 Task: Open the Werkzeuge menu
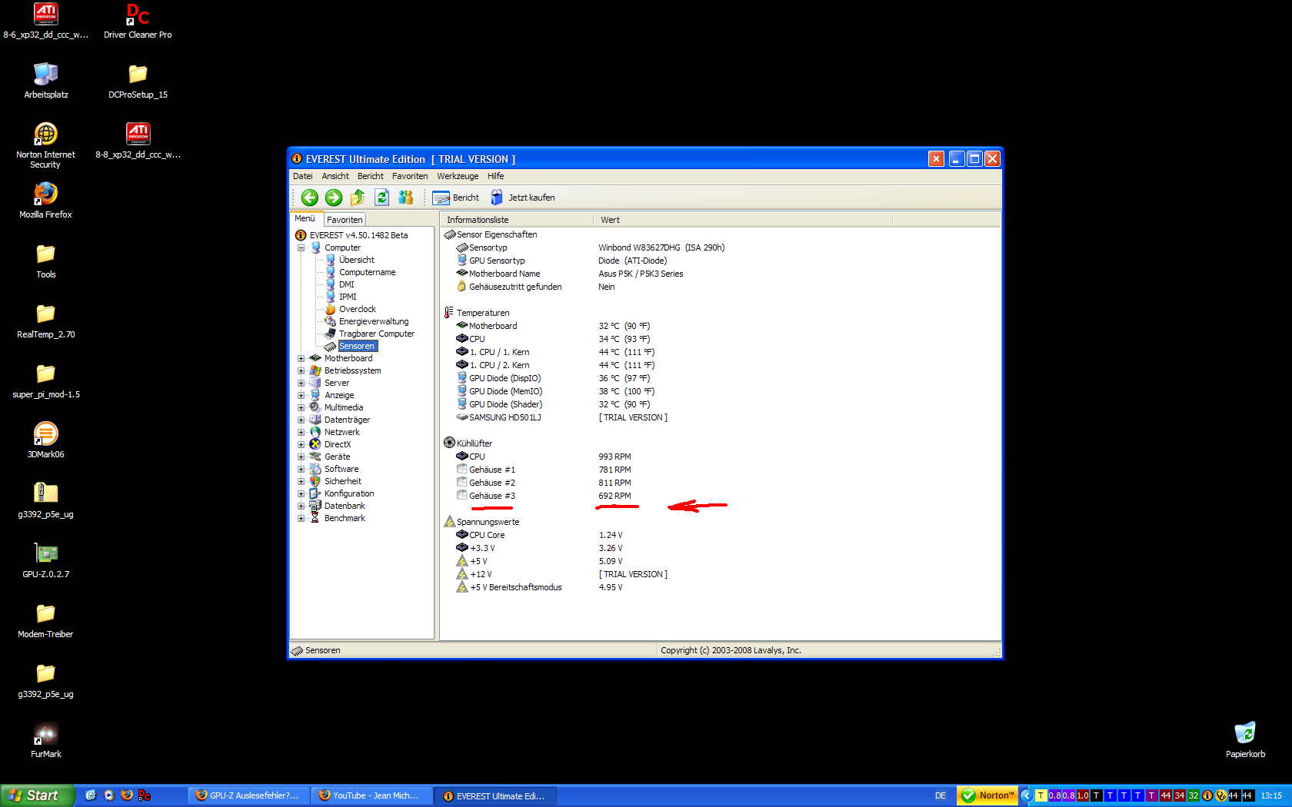458,176
